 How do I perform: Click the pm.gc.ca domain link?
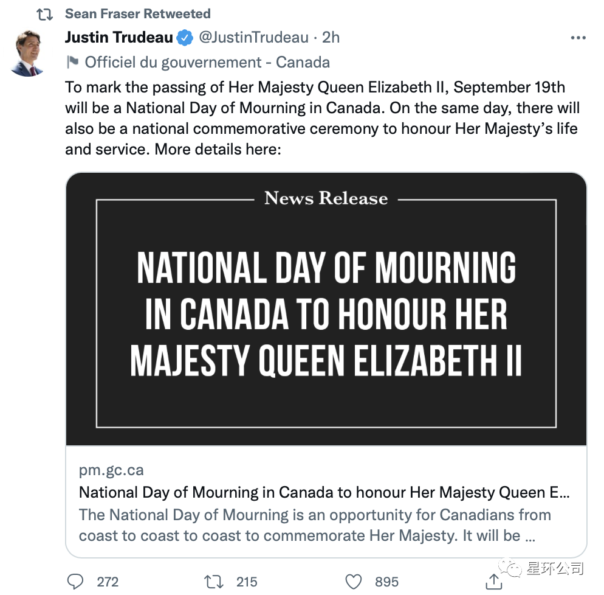(x=111, y=470)
